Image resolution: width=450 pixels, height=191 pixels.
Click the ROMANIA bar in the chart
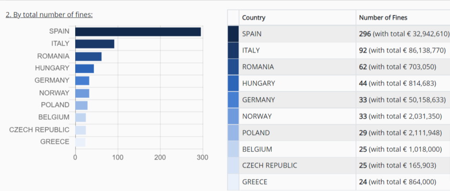[x=88, y=57]
